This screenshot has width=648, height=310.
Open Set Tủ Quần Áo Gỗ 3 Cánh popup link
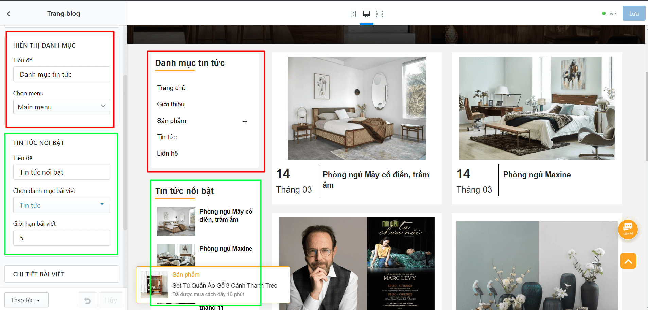[225, 286]
